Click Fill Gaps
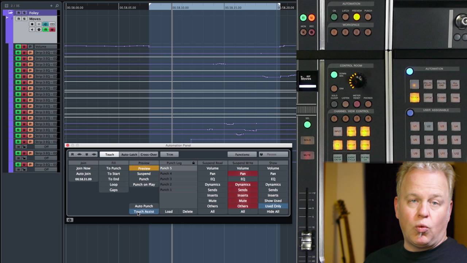 tap(113, 190)
